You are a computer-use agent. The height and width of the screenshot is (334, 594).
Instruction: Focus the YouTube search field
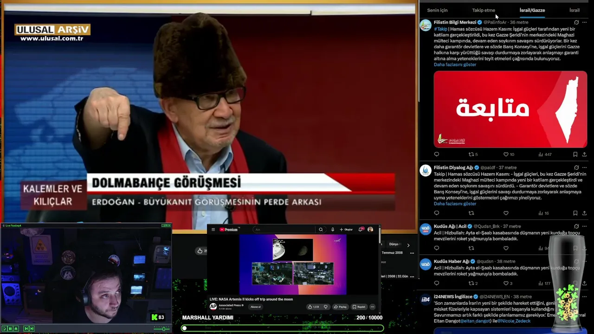(284, 230)
